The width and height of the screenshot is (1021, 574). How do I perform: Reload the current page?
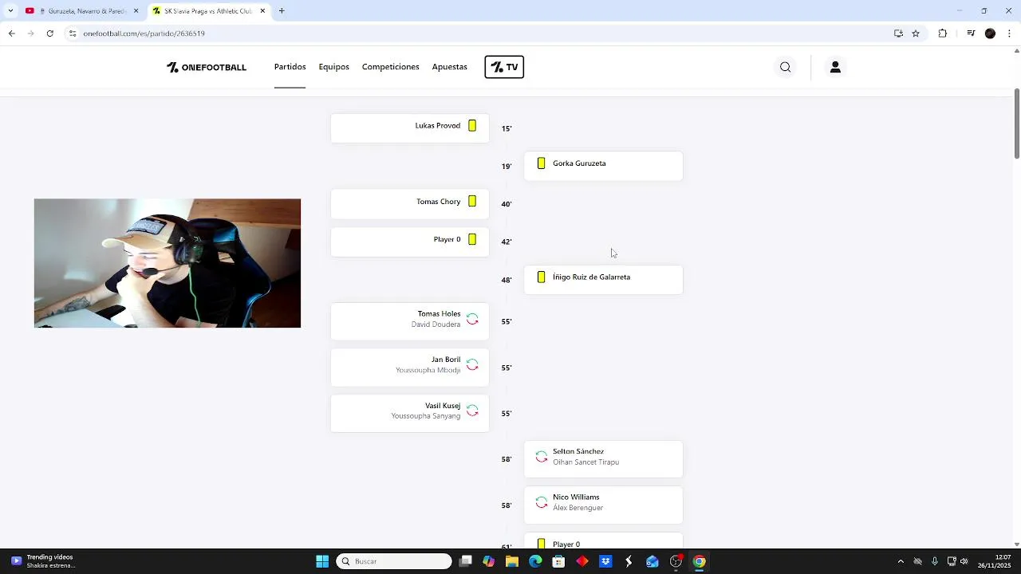click(50, 33)
